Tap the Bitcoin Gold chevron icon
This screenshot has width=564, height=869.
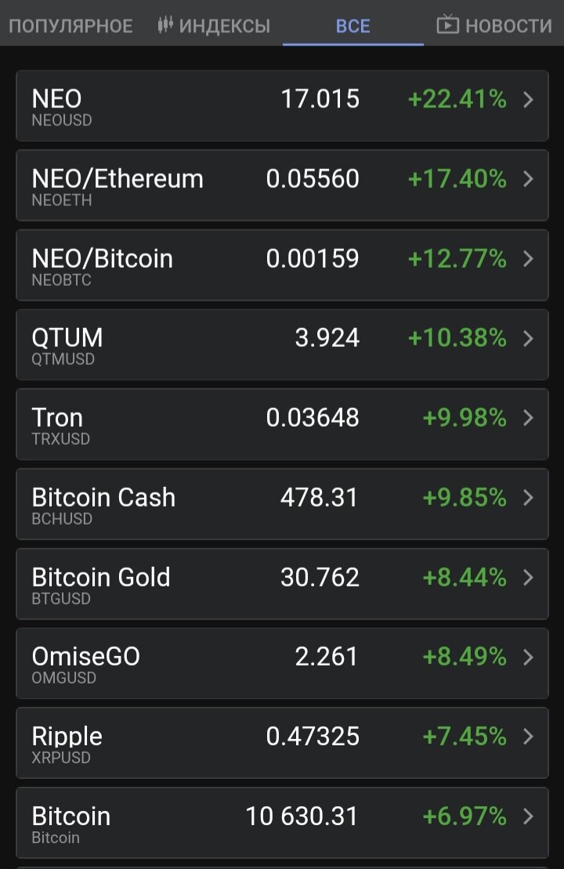[x=529, y=578]
